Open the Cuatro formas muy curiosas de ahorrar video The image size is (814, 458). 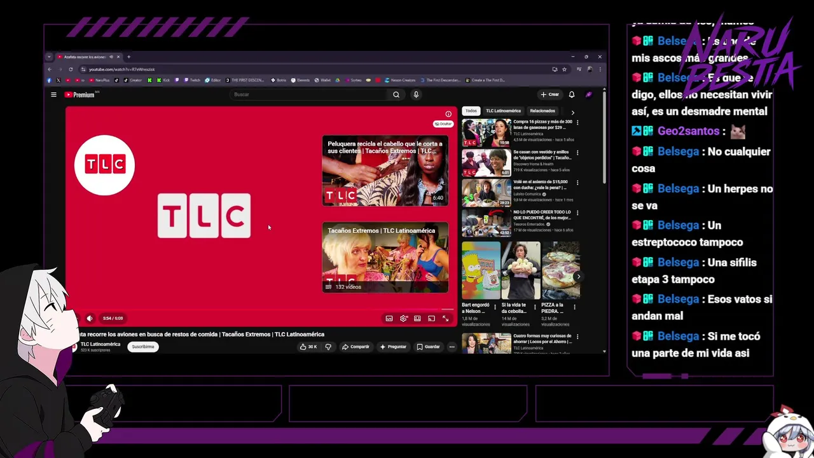486,343
